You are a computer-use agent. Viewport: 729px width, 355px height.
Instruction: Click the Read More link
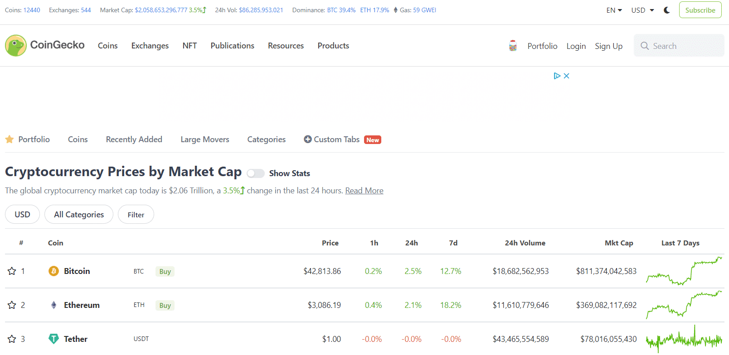click(364, 191)
